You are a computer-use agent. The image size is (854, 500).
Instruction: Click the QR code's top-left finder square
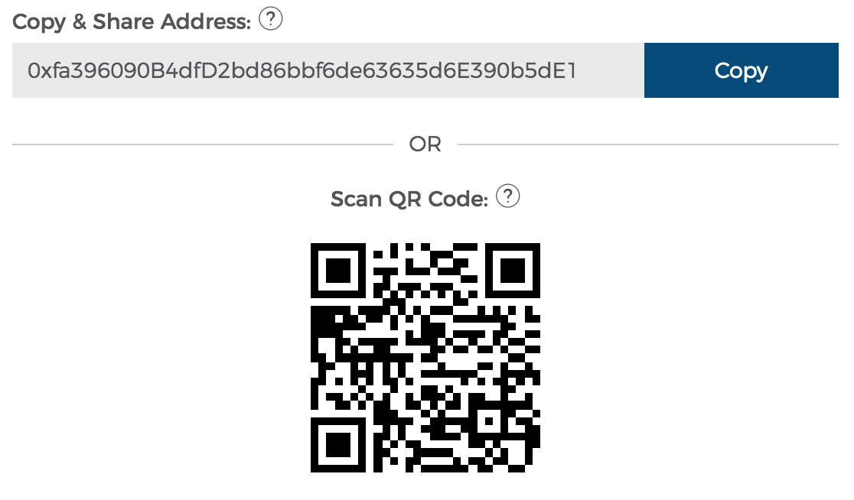(337, 271)
